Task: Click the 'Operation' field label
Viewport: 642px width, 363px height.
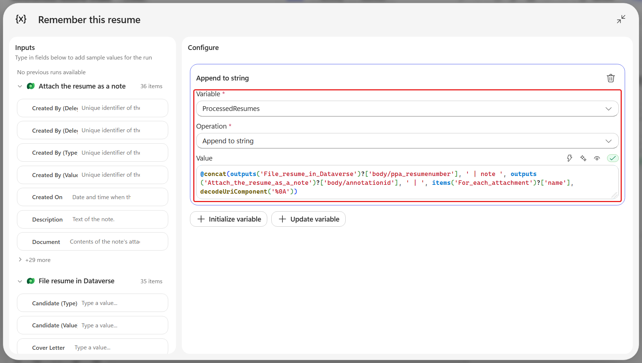Action: [211, 126]
